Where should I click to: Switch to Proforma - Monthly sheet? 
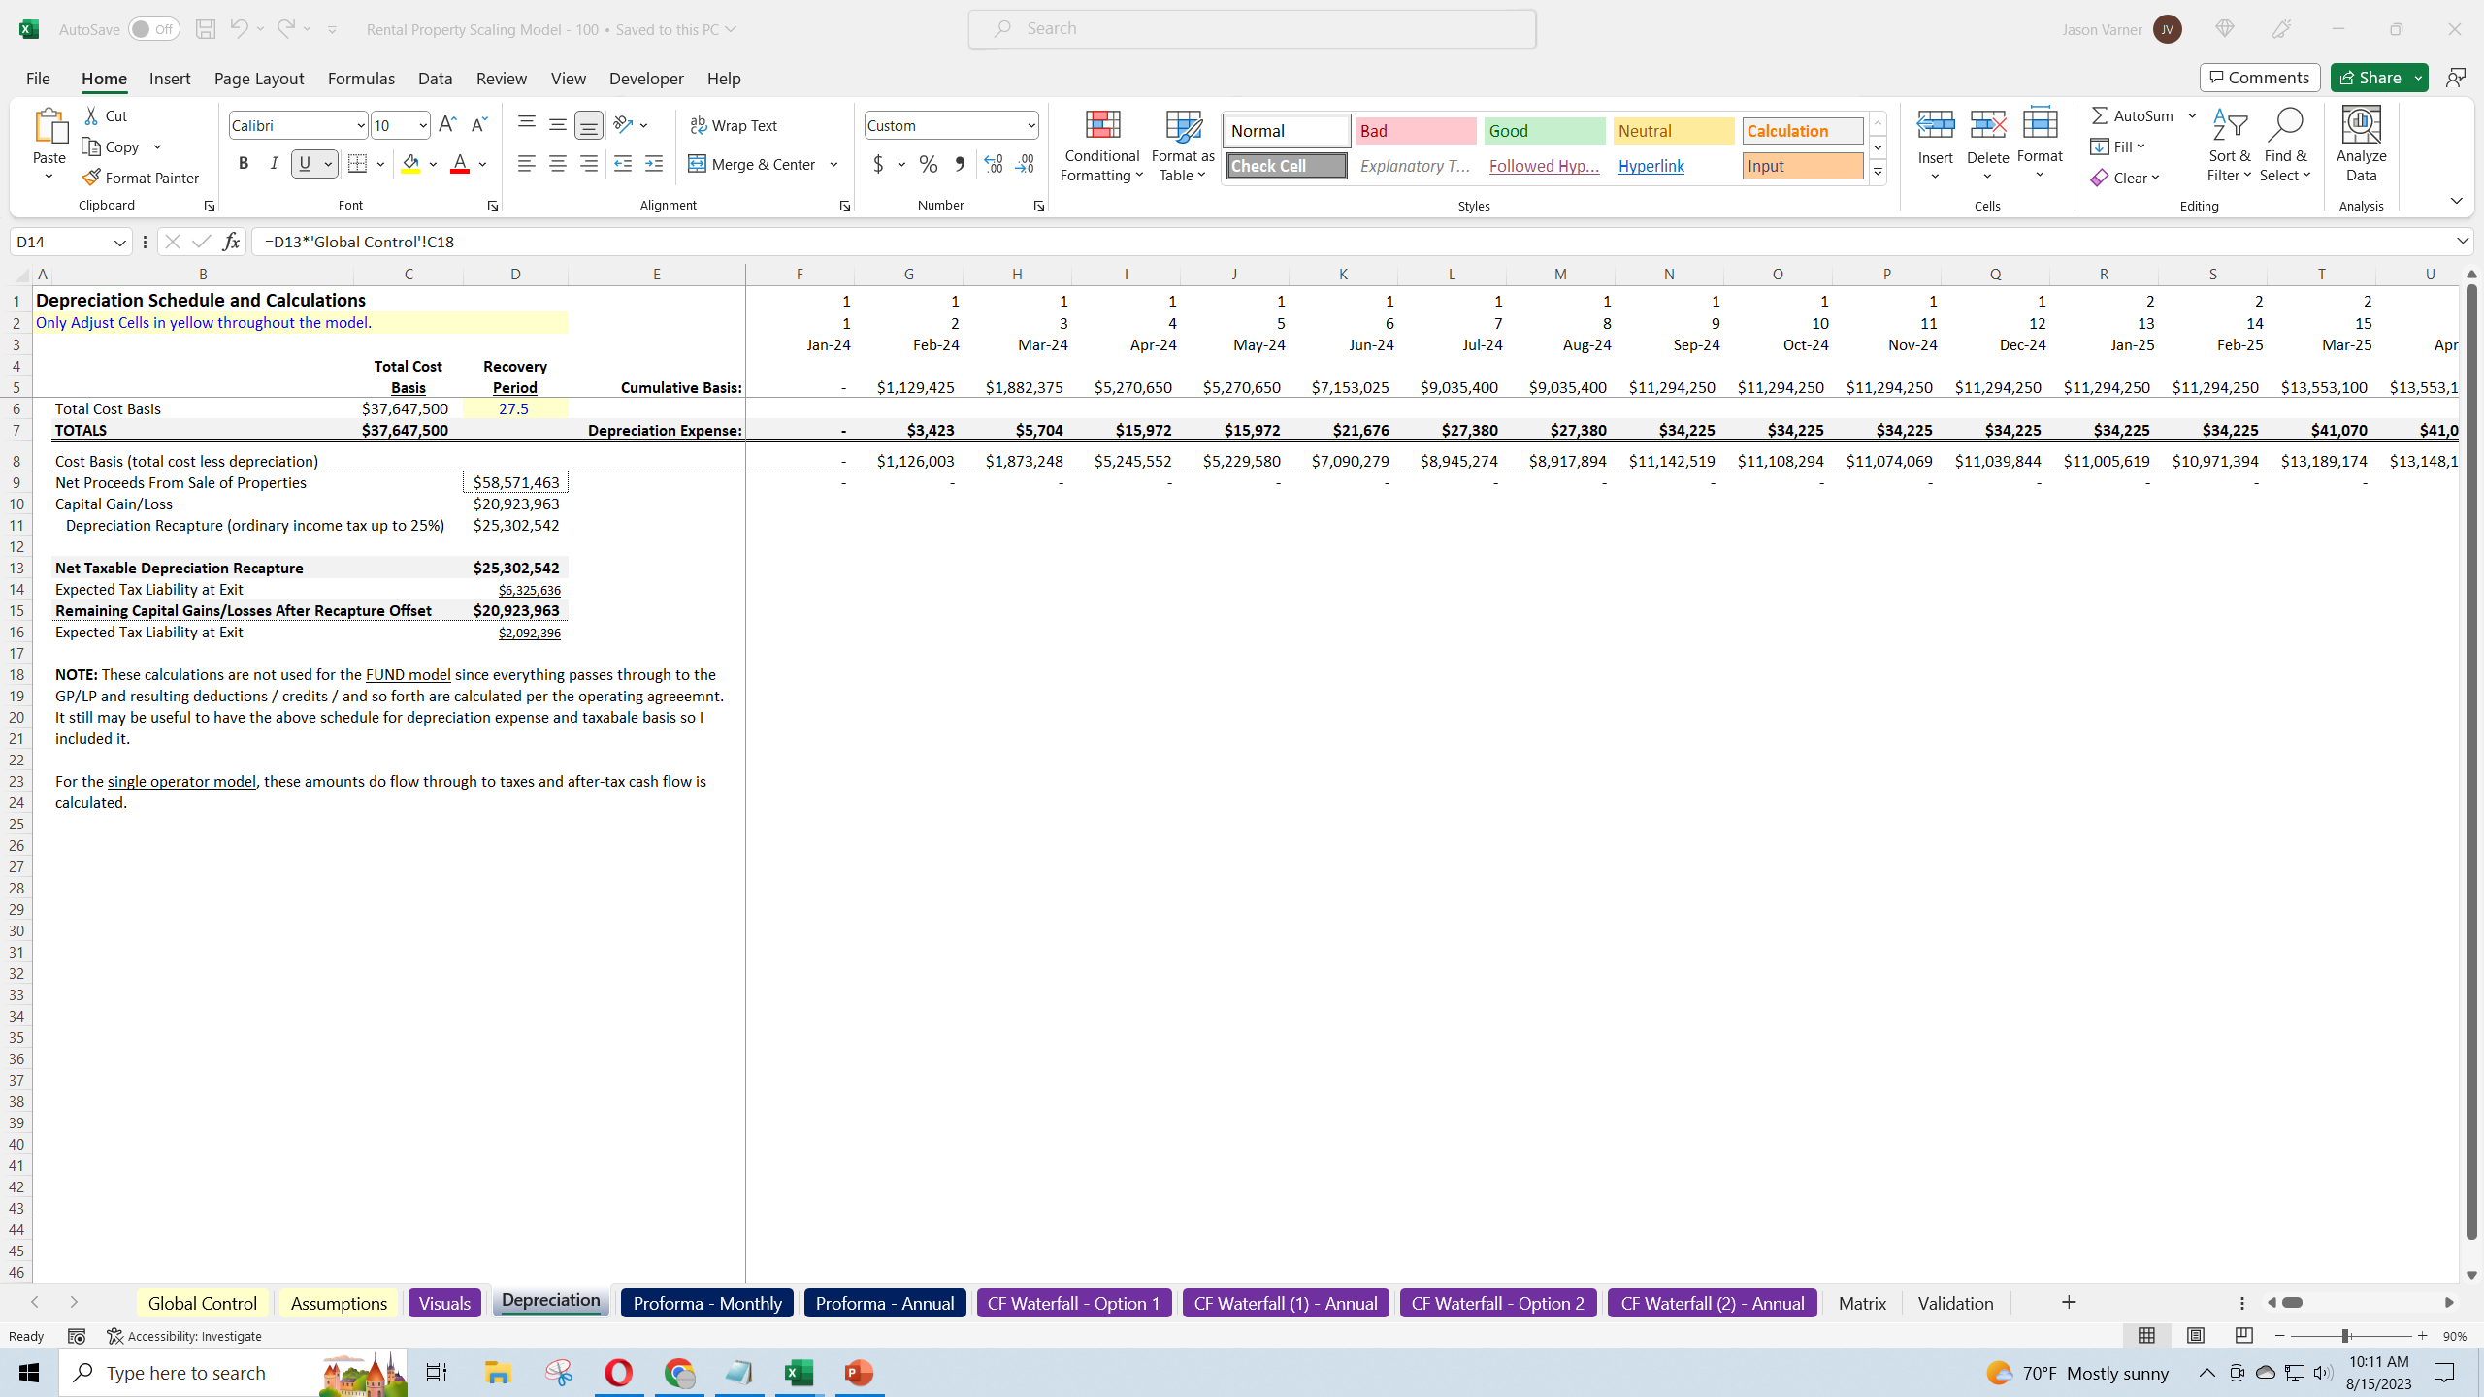click(x=707, y=1303)
